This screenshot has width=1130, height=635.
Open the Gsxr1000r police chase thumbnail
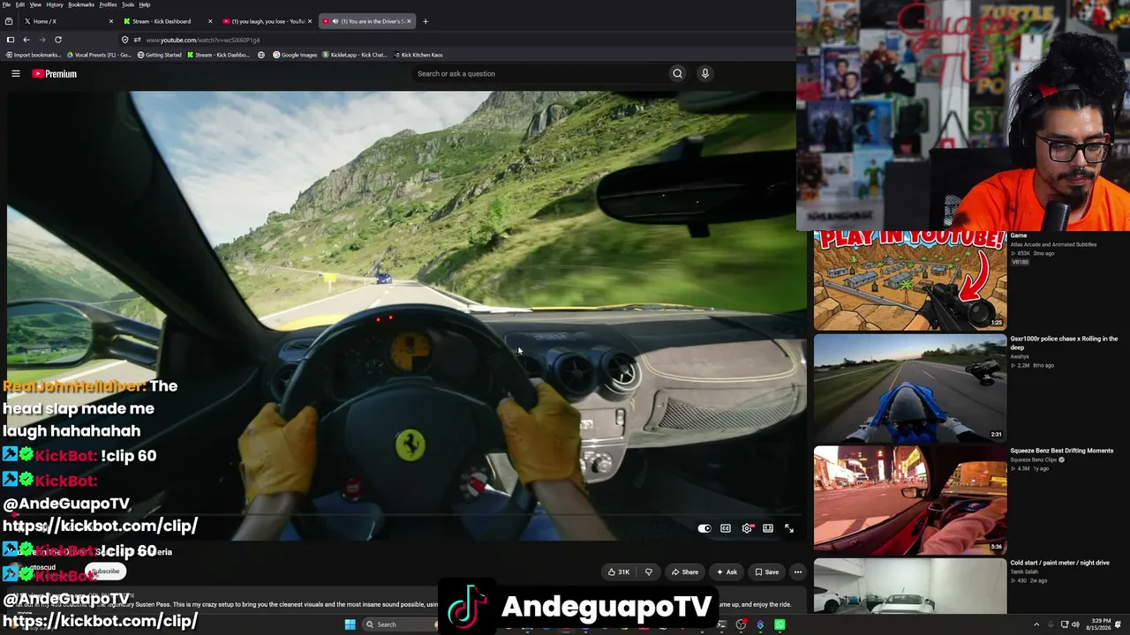910,388
